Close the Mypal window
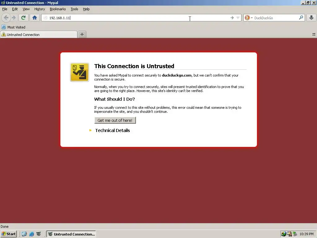Image resolution: width=317 pixels, height=238 pixels. click(314, 2)
